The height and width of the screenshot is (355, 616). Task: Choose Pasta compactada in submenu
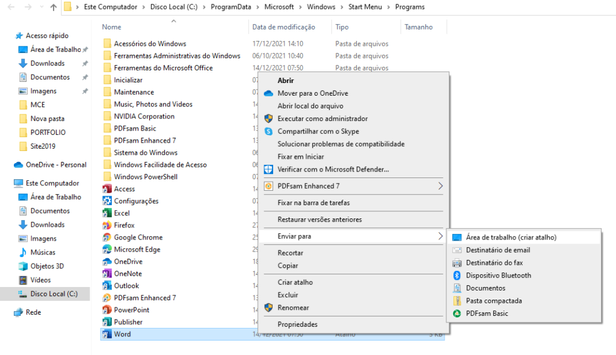pyautogui.click(x=525, y=301)
